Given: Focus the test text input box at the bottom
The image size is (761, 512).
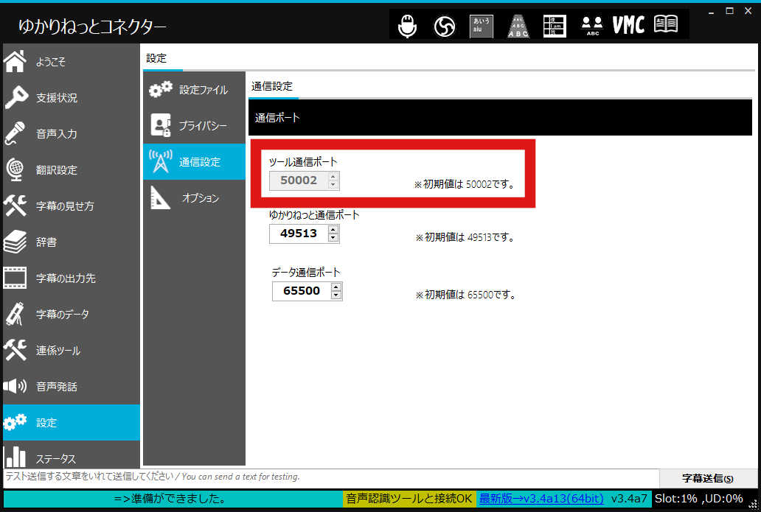Looking at the screenshot, I should pyautogui.click(x=331, y=477).
